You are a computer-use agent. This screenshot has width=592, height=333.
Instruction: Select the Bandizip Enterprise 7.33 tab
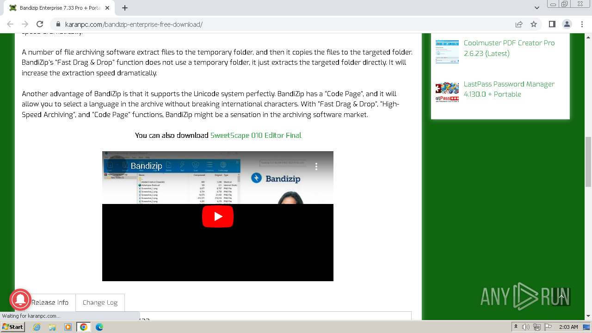pos(60,8)
